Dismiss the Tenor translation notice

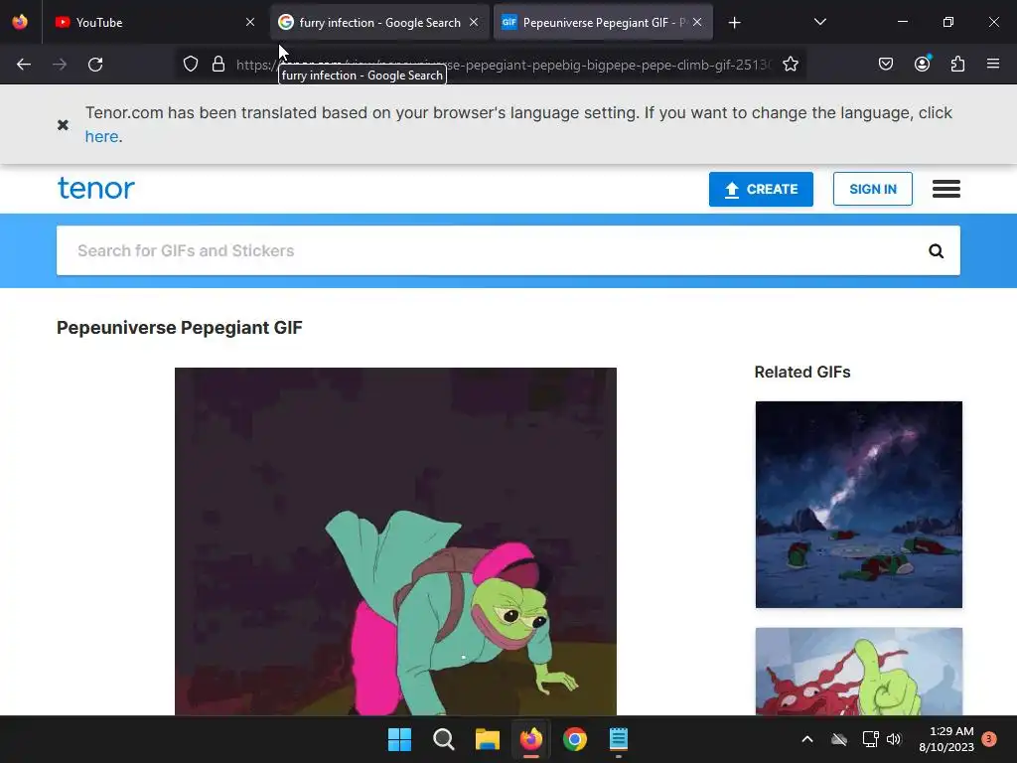(63, 124)
